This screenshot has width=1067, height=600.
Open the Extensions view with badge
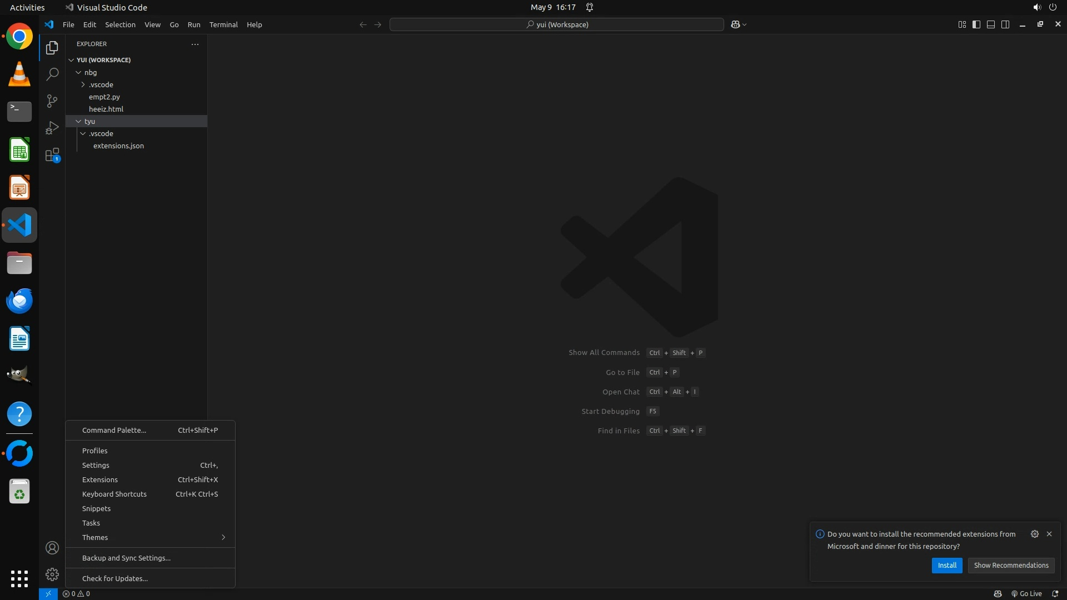click(x=52, y=155)
